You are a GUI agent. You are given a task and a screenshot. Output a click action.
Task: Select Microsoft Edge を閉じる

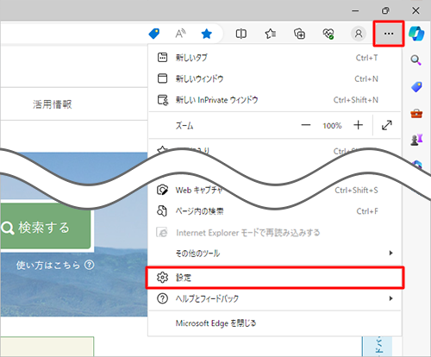[x=274, y=323]
